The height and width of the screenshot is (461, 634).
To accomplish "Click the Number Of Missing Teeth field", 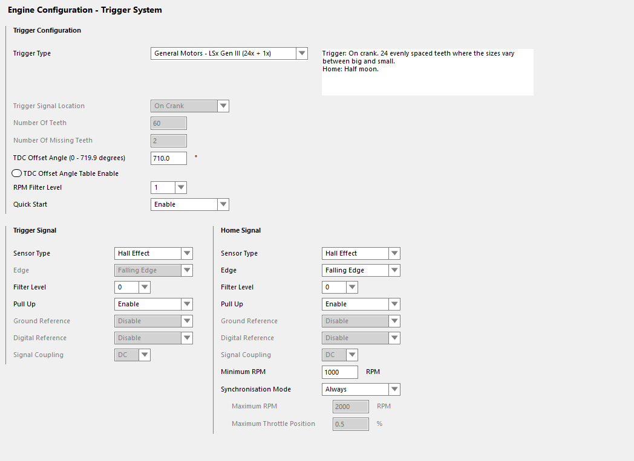I will [168, 141].
